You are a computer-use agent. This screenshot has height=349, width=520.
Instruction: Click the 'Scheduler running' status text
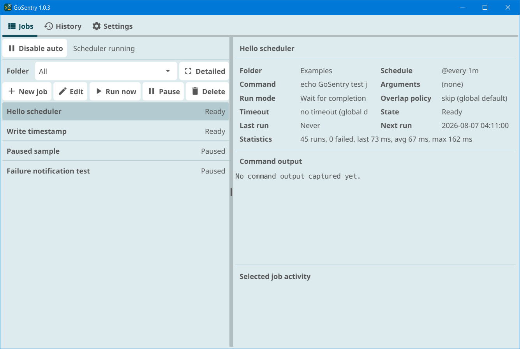(104, 49)
